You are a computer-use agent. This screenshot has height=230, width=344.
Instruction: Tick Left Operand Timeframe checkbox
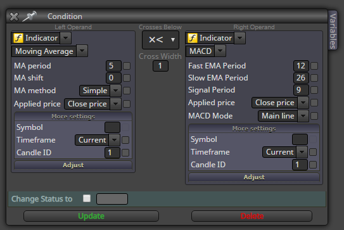point(125,140)
